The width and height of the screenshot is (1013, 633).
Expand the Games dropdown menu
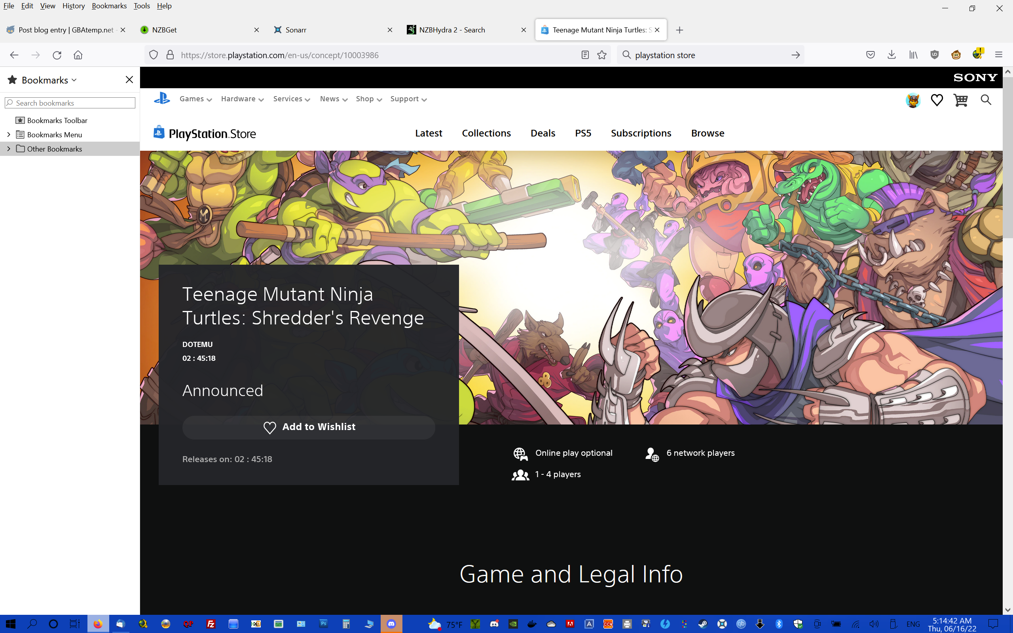point(196,99)
